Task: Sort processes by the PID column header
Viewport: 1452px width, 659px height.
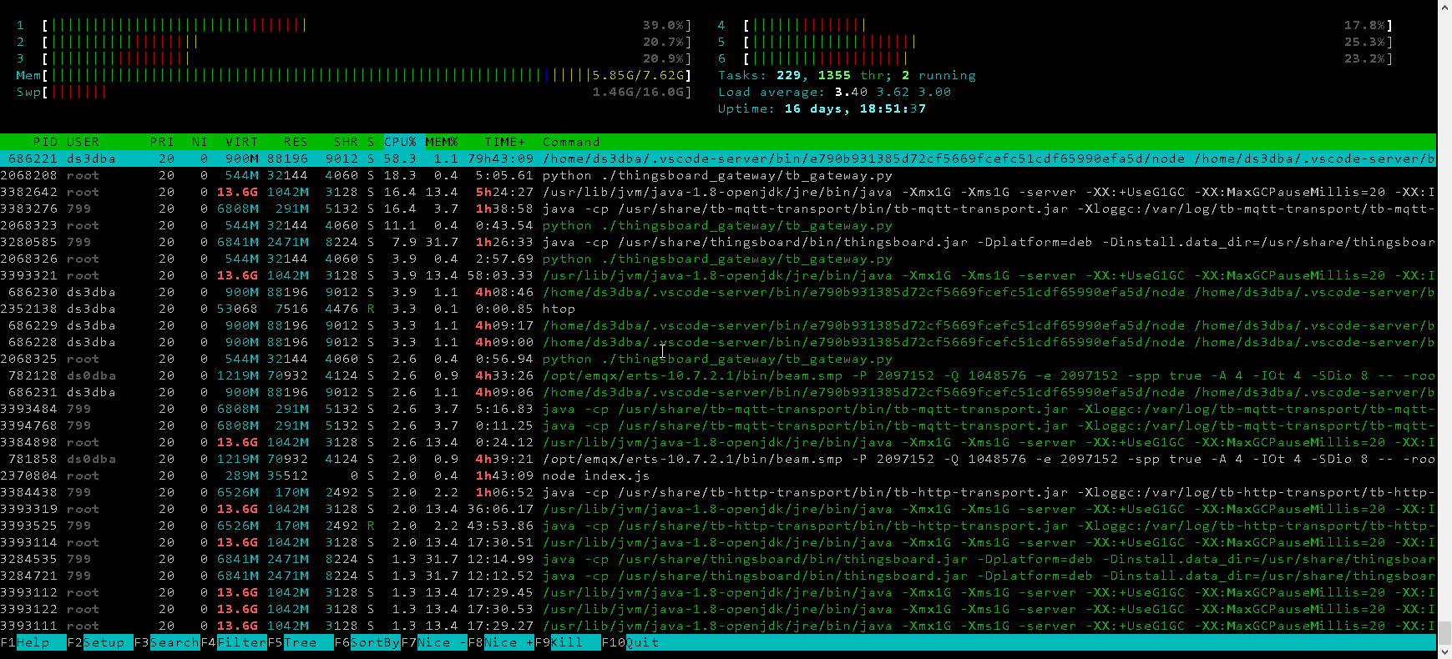Action: [x=45, y=142]
